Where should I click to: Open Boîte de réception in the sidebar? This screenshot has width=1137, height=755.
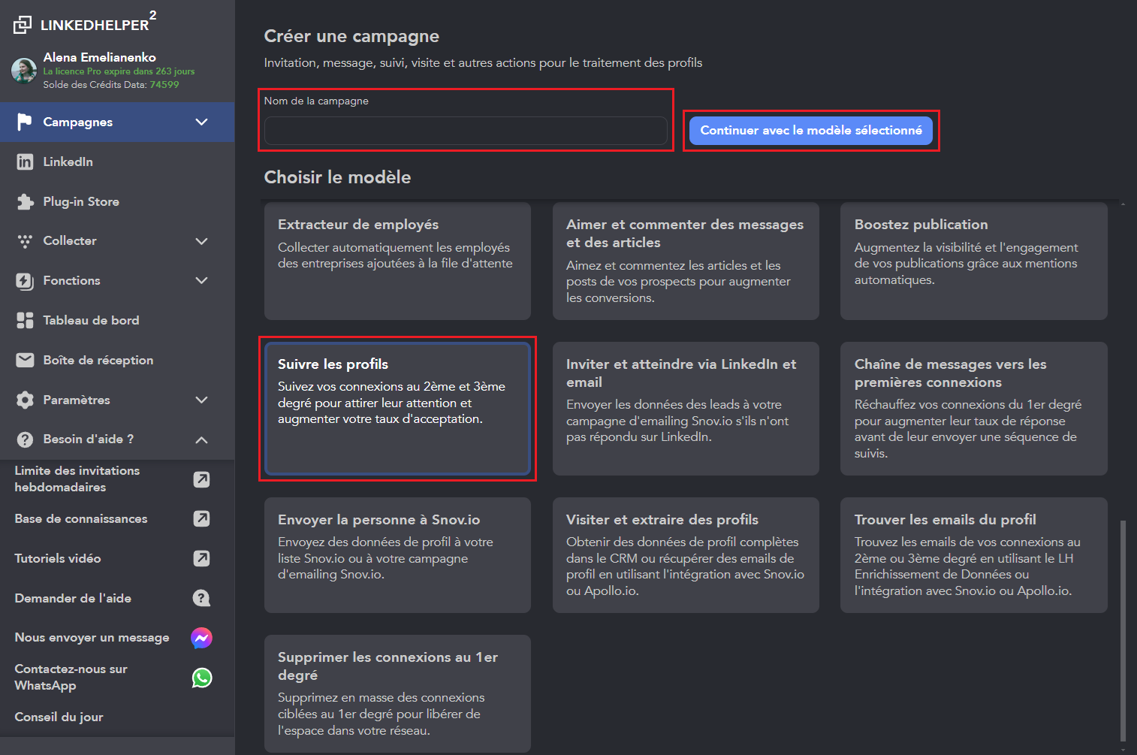[98, 360]
